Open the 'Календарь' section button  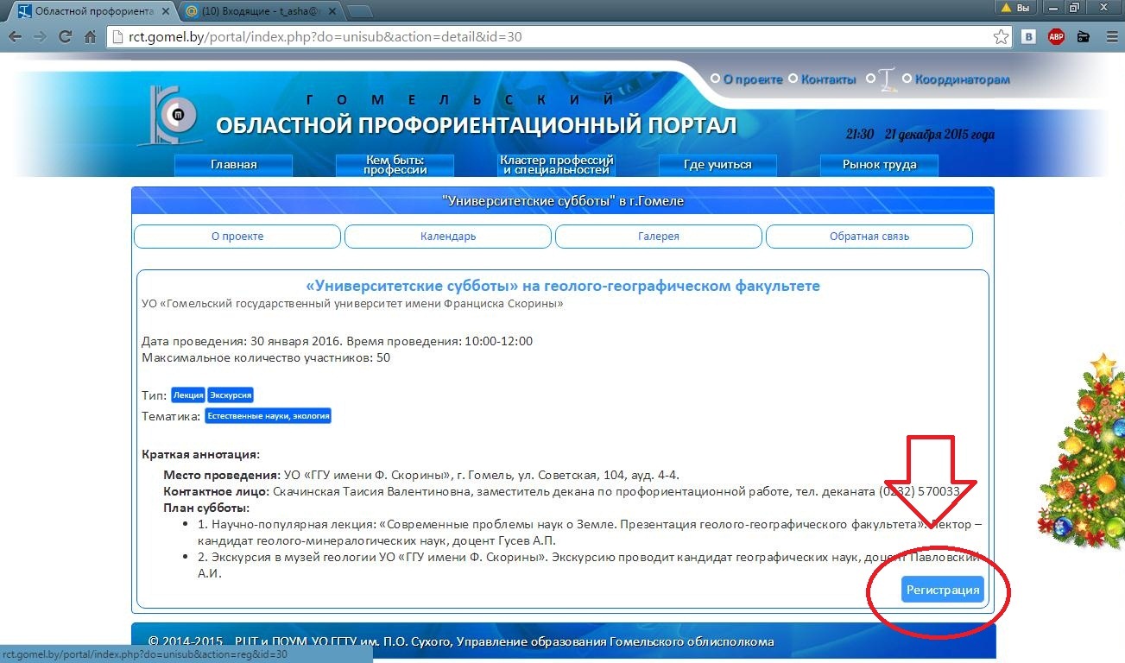(x=448, y=236)
